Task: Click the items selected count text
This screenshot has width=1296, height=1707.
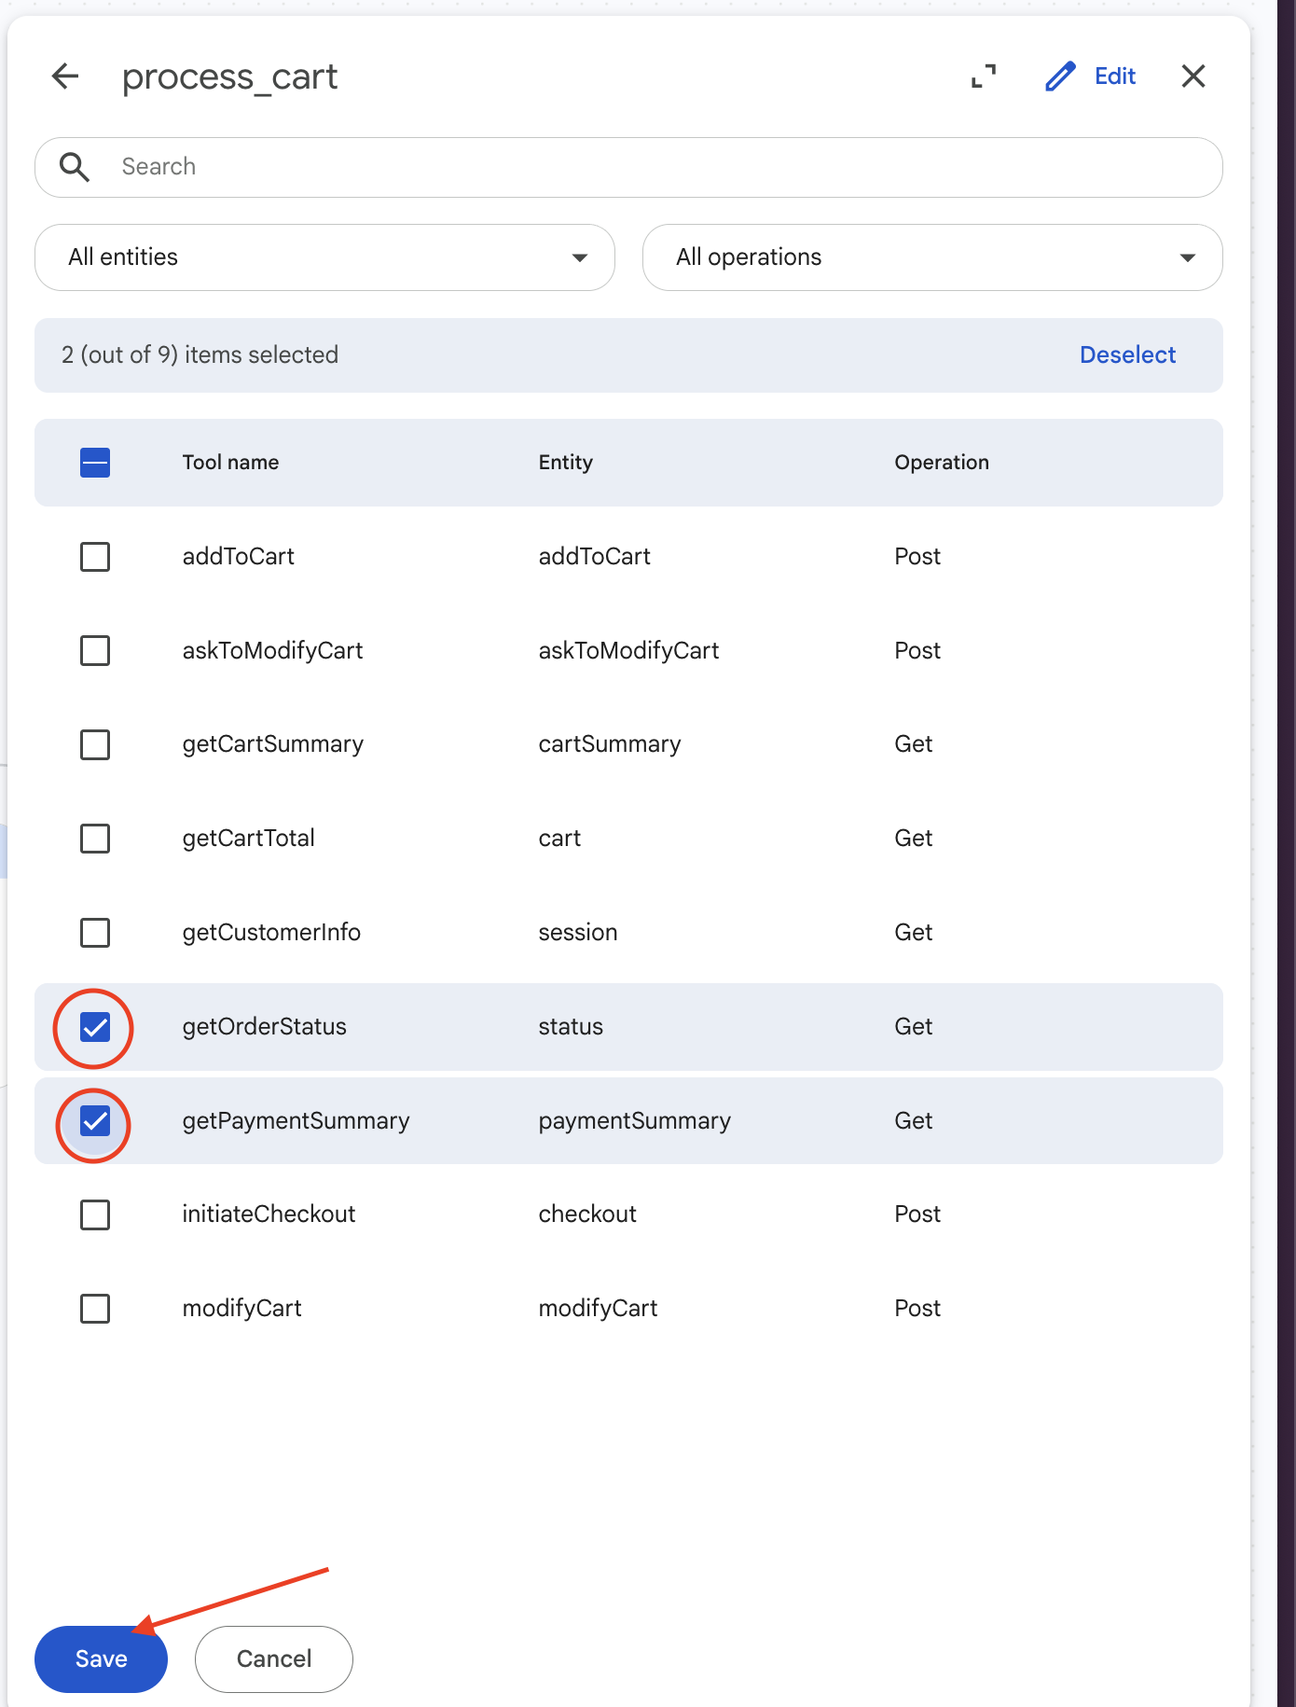Action: 200,355
